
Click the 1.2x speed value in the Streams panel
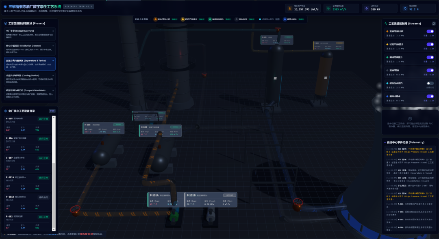coord(430,62)
